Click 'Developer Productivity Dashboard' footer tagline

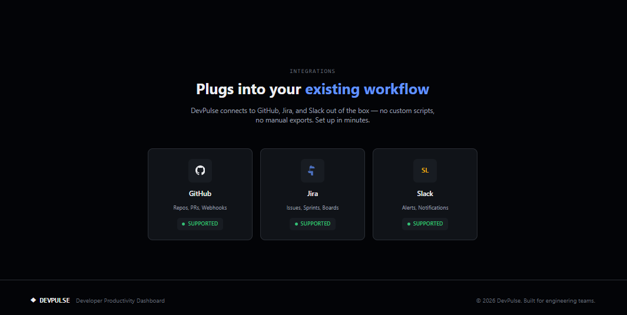pyautogui.click(x=120, y=301)
